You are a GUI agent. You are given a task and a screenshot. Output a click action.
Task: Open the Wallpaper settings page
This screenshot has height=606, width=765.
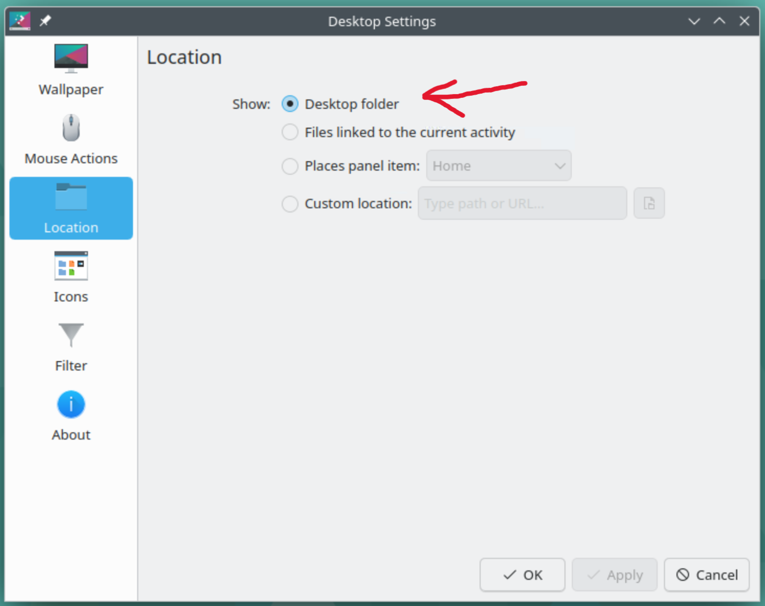(71, 71)
